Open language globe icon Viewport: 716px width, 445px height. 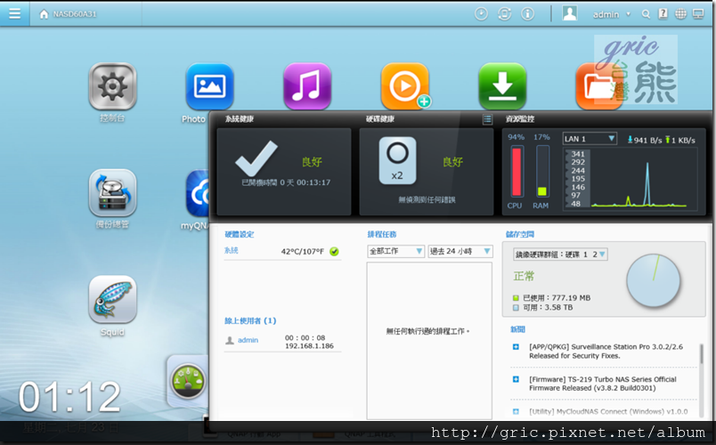(x=680, y=14)
